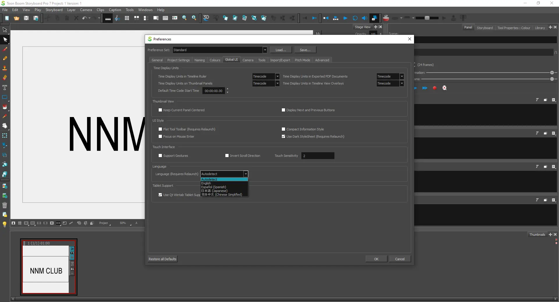The image size is (559, 302).
Task: Enable 3D mode in the toolbar
Action: [x=206, y=18]
